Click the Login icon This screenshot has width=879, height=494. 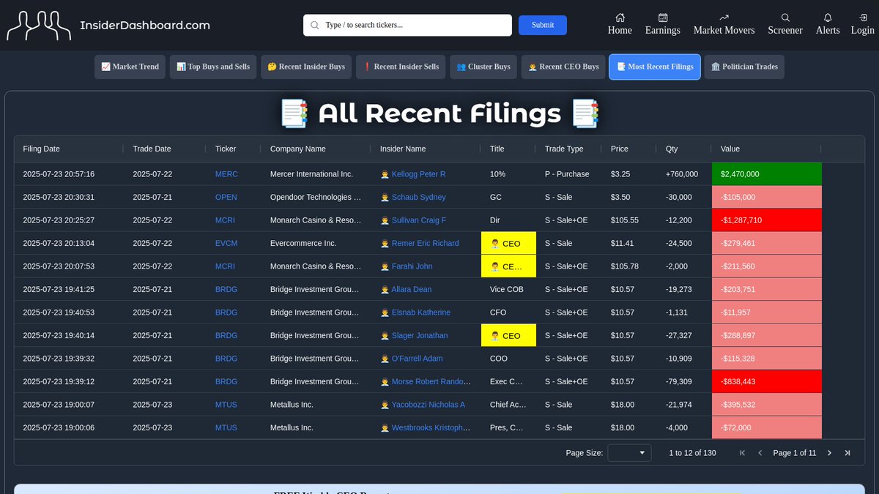pos(863,18)
